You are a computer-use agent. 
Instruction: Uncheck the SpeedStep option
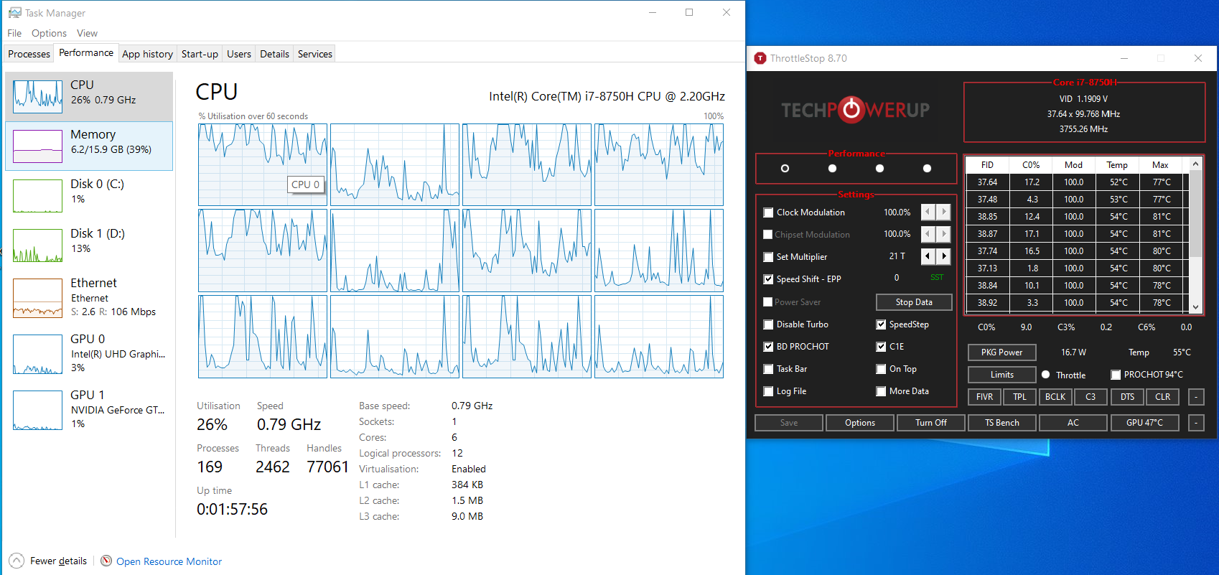click(x=881, y=324)
